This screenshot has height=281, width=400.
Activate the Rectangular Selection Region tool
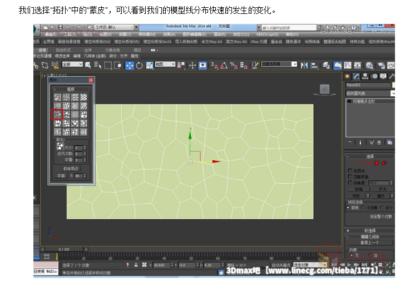click(107, 65)
